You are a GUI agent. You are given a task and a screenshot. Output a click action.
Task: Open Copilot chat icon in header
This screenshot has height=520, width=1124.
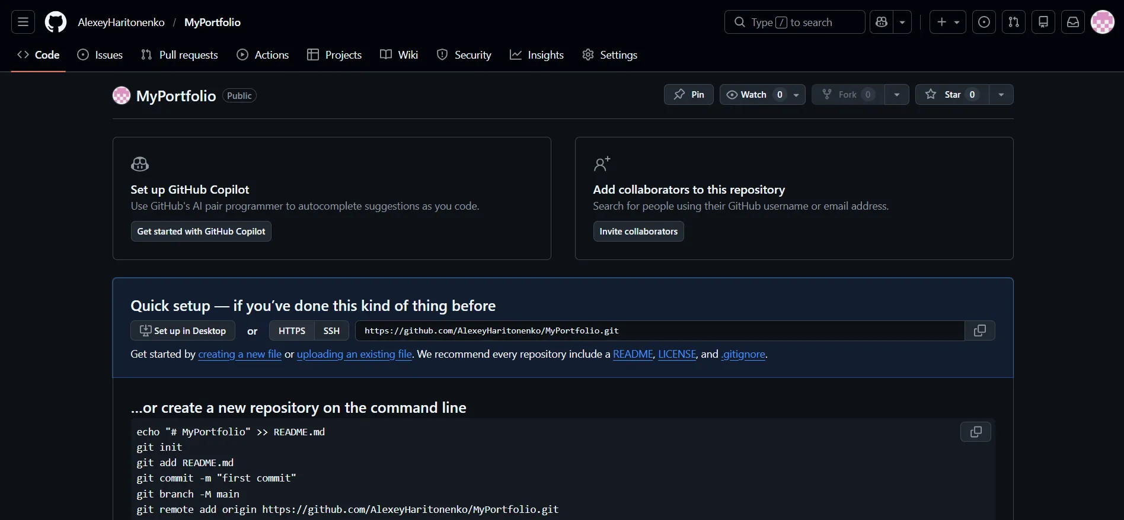(x=882, y=22)
